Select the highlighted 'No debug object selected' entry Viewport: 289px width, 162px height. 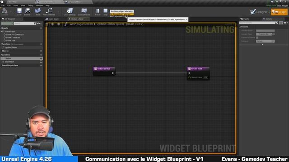click(x=121, y=14)
